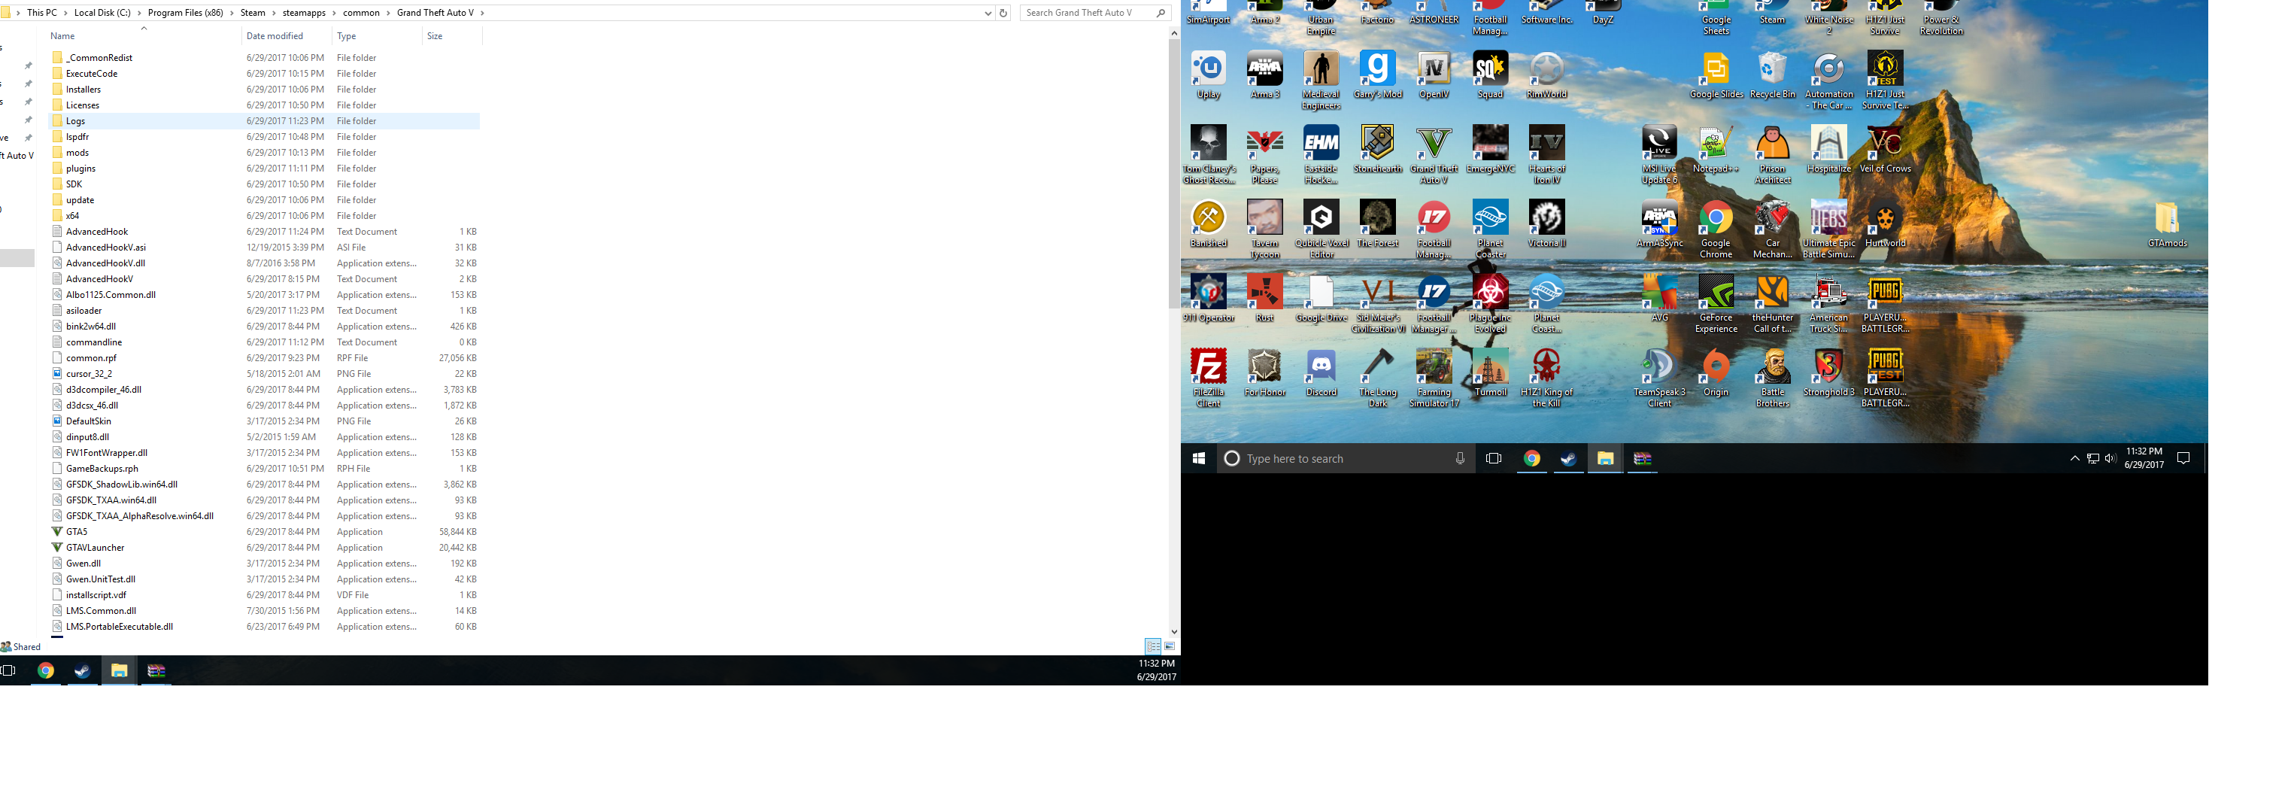The height and width of the screenshot is (790, 2291).
Task: Open the Action Center notifications icon
Action: [x=2183, y=458]
